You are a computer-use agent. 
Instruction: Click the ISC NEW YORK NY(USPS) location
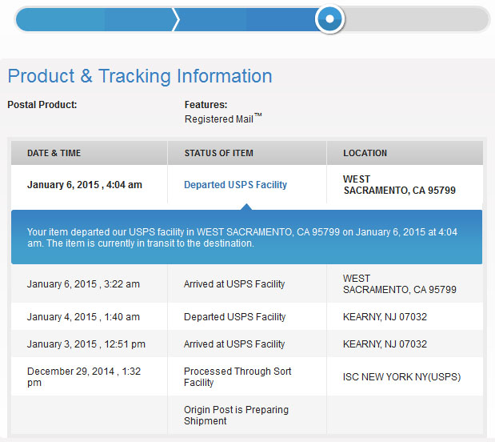coord(401,377)
